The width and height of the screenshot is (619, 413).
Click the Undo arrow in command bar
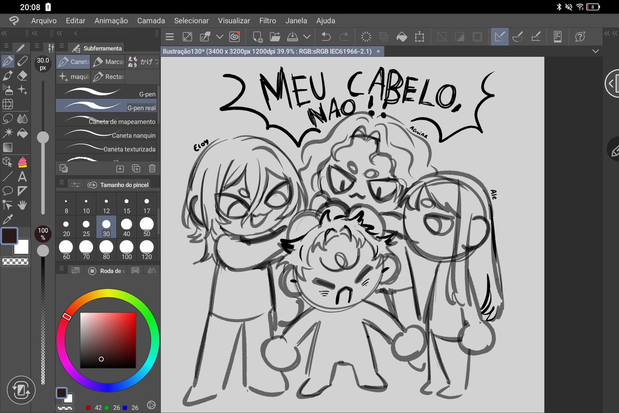(326, 37)
